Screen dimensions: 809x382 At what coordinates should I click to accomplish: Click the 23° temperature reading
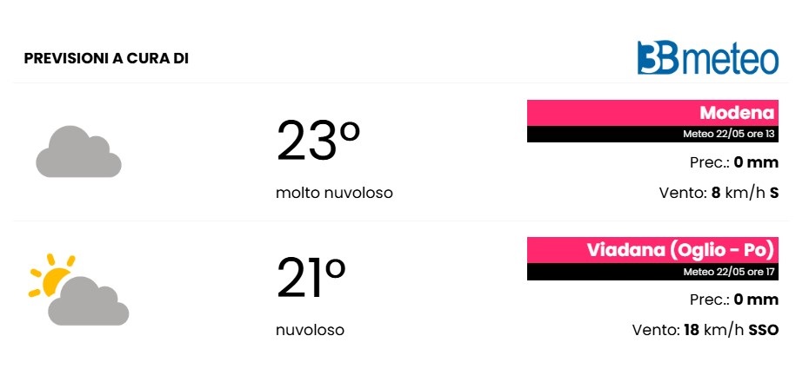(318, 141)
